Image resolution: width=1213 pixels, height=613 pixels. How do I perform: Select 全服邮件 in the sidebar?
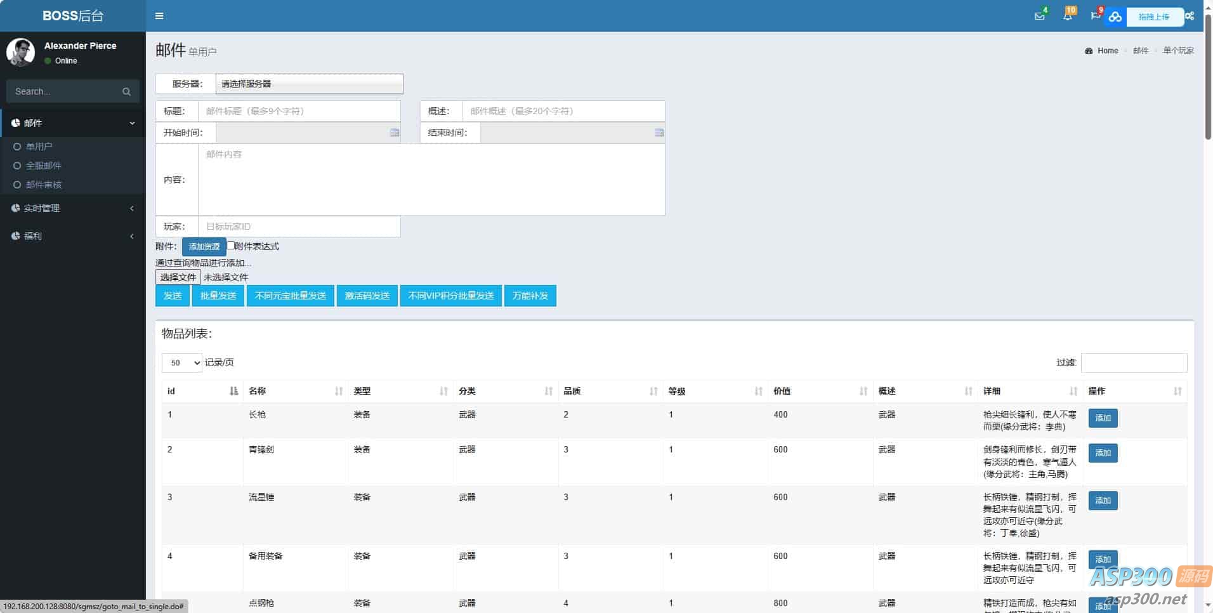(43, 166)
